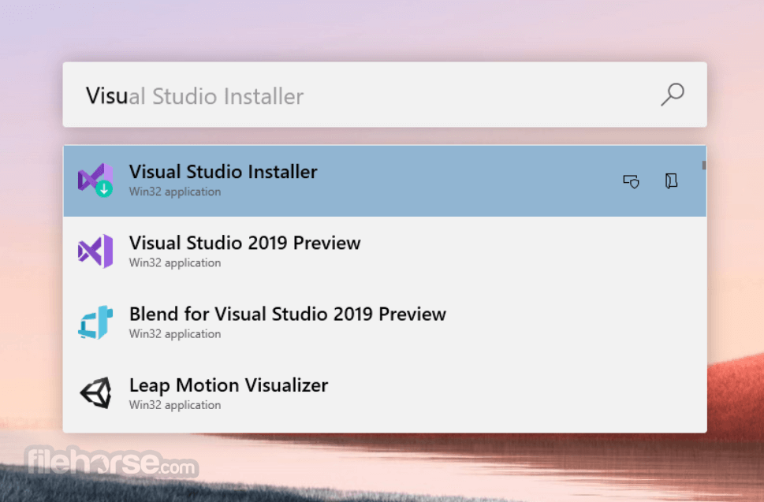Click the results list scrollbar thumb
Screen dimensions: 764x502
[703, 165]
